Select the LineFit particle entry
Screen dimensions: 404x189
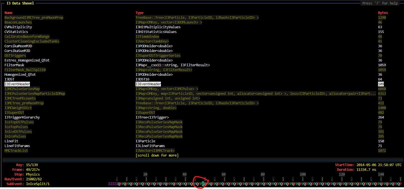click(x=11, y=141)
